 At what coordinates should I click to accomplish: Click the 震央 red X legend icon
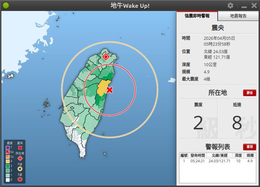20,148
